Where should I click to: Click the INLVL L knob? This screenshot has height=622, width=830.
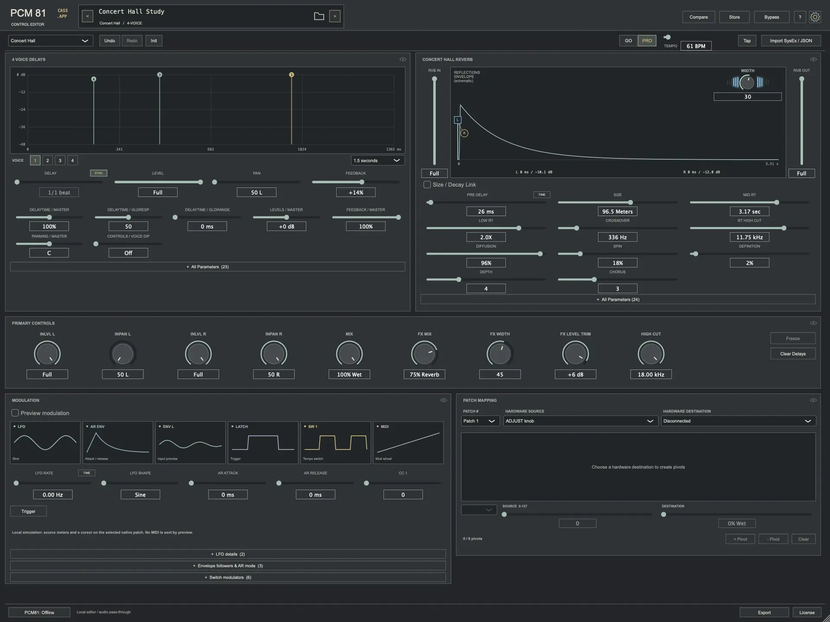(x=47, y=353)
